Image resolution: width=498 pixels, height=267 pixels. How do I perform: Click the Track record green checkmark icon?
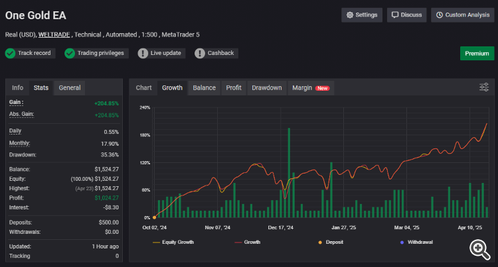(x=10, y=53)
